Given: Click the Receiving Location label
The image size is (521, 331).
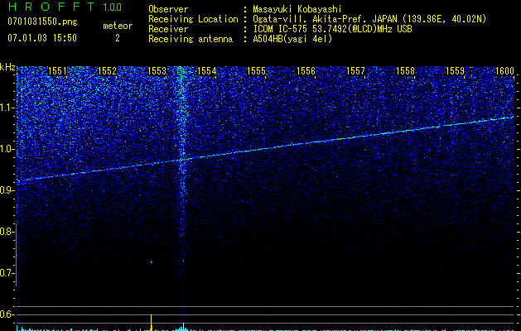Looking at the screenshot, I should [193, 19].
